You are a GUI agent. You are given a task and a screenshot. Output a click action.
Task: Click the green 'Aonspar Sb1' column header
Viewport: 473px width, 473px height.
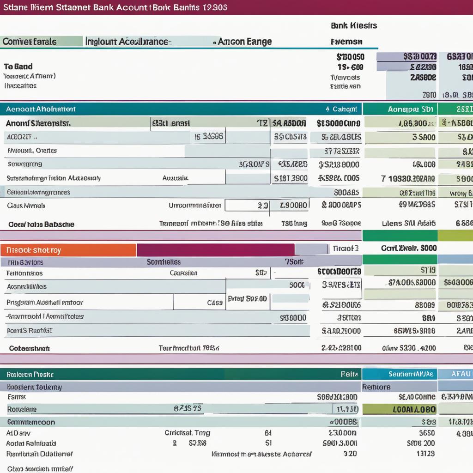coord(400,109)
